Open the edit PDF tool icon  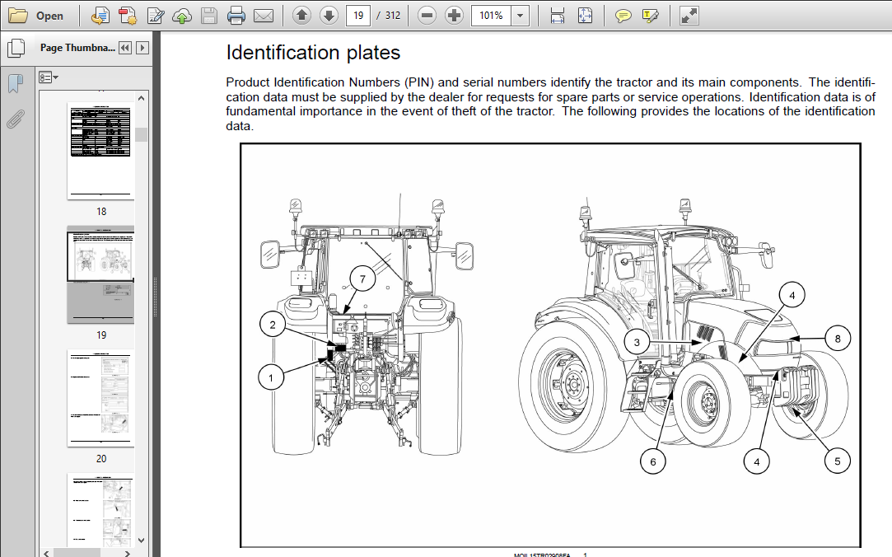[155, 16]
